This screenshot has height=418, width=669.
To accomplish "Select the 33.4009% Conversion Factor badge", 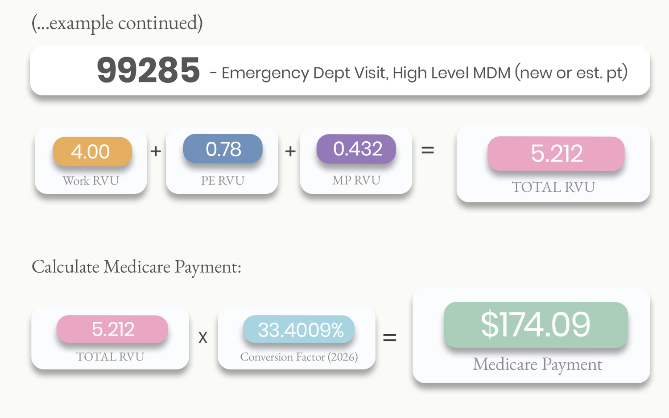I will coord(299,329).
